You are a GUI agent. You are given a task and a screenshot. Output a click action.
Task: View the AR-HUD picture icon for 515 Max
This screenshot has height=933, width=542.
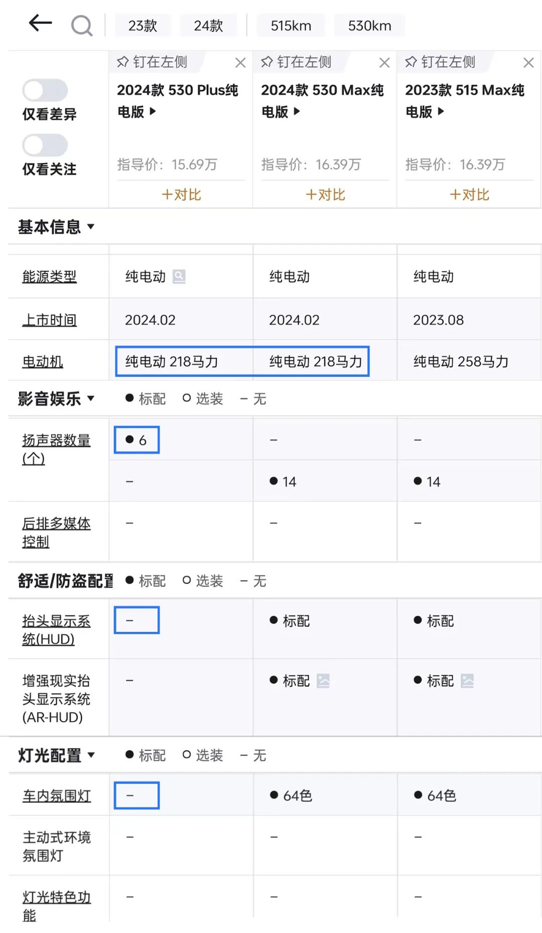(x=468, y=681)
